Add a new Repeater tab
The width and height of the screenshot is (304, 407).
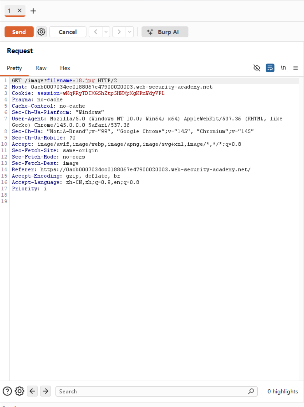(x=33, y=11)
